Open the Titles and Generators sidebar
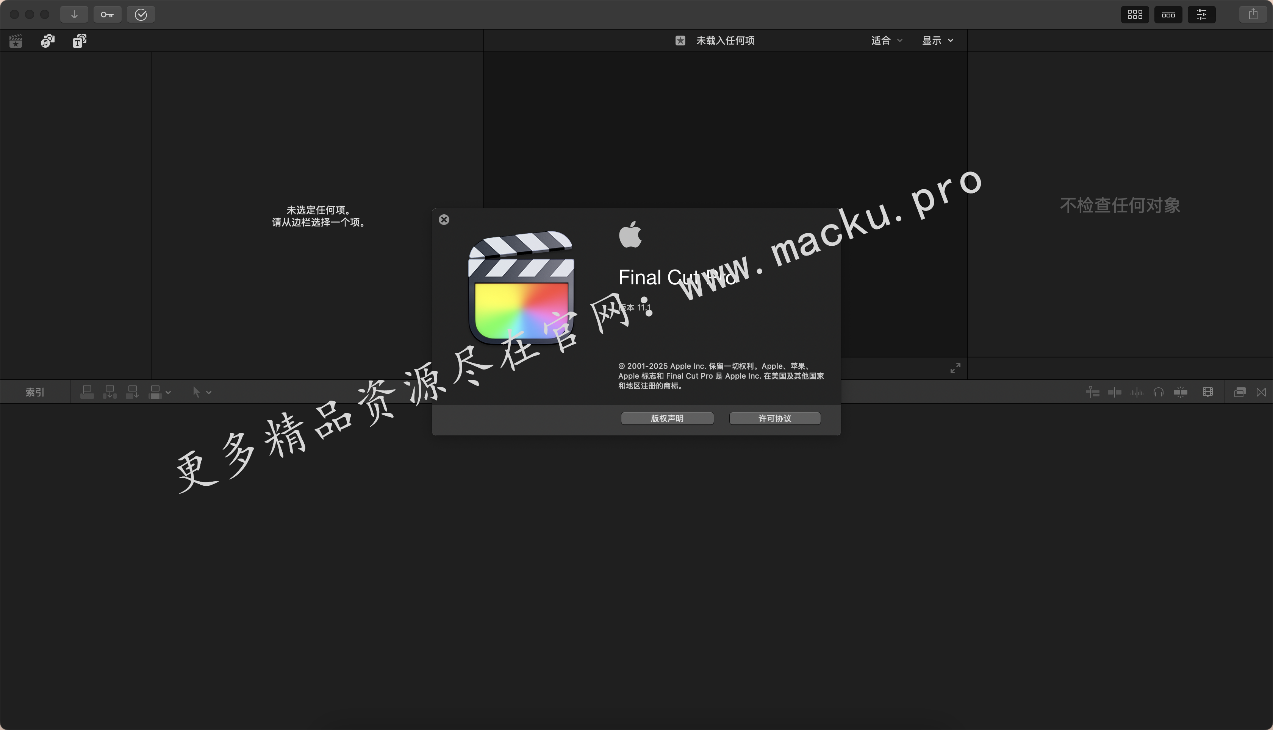Screen dimensions: 1273x730 point(79,41)
